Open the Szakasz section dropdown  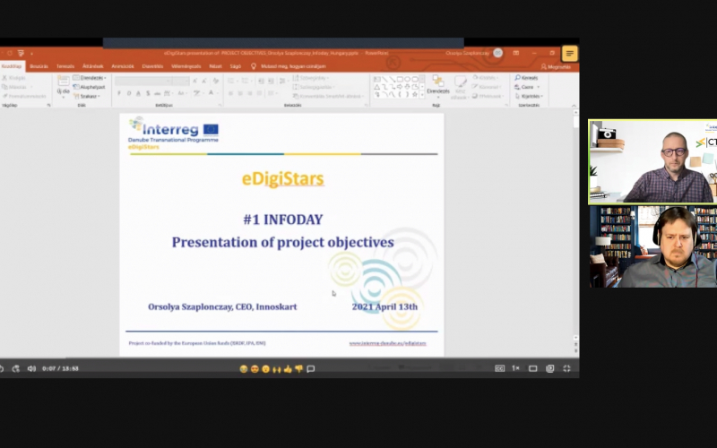[x=87, y=96]
